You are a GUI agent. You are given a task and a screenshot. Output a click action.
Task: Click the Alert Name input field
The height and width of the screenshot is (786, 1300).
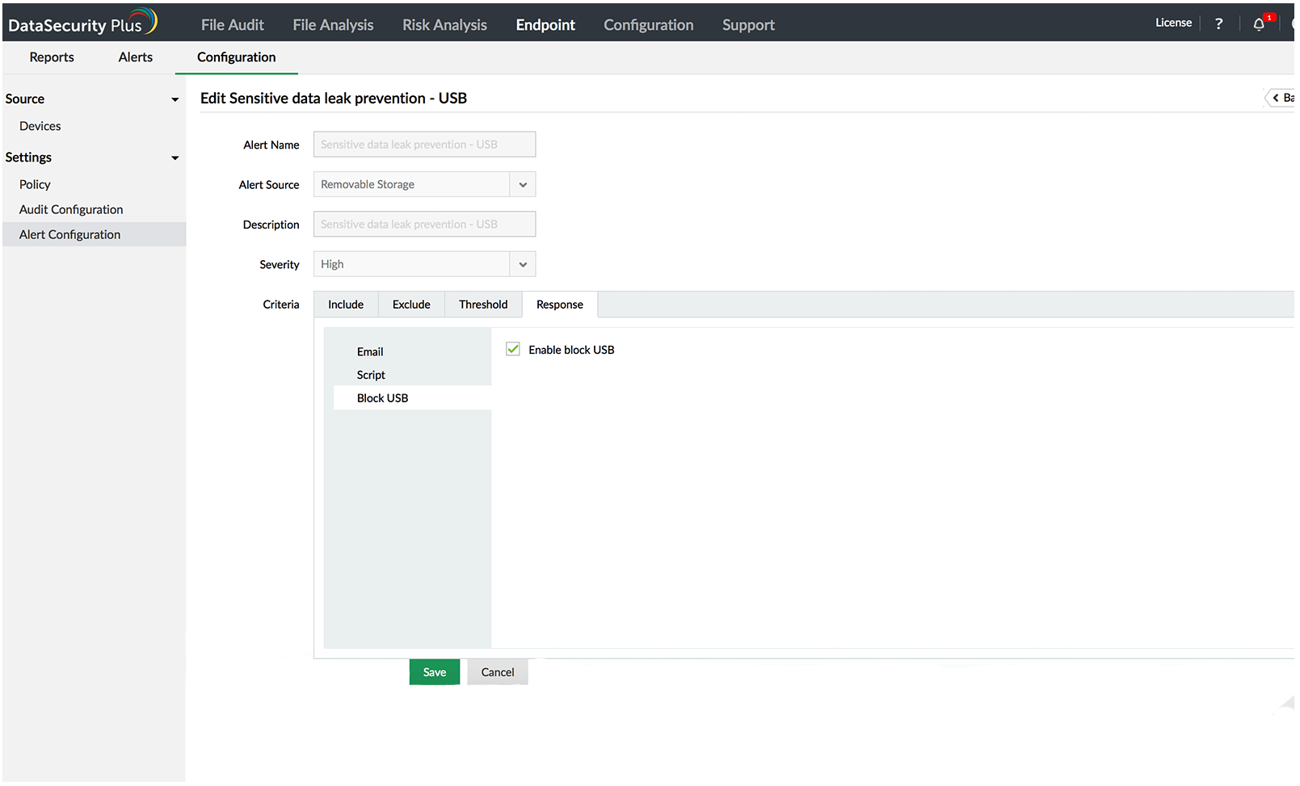click(x=424, y=145)
